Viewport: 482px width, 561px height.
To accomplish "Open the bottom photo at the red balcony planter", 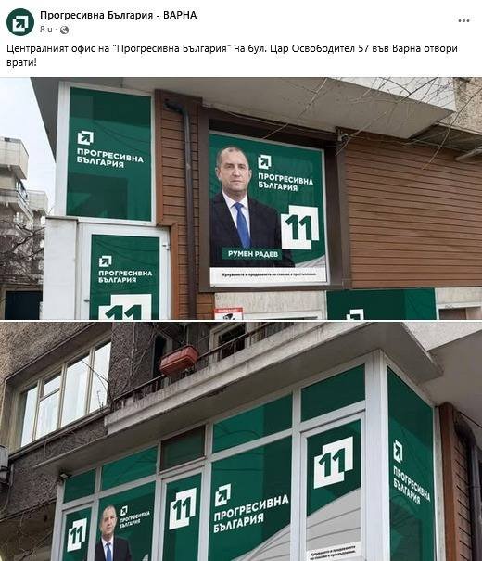I will 179,359.
